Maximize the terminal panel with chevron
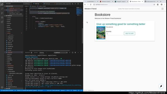The image size is (167, 94). coord(78,52)
